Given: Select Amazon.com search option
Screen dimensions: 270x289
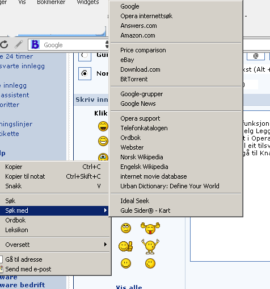Looking at the screenshot, I should (x=176, y=35).
